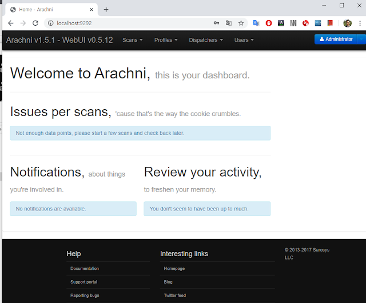Click the Arachni v1.5.1 WebUI brand link
366x303 pixels.
[59, 40]
